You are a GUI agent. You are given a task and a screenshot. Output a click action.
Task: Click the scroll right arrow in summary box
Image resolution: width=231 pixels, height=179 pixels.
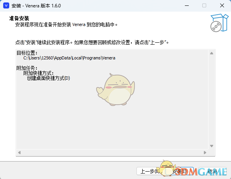(205, 153)
